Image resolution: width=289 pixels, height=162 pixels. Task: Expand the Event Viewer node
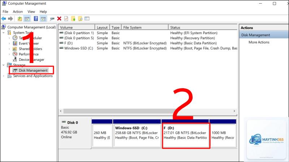9,43
